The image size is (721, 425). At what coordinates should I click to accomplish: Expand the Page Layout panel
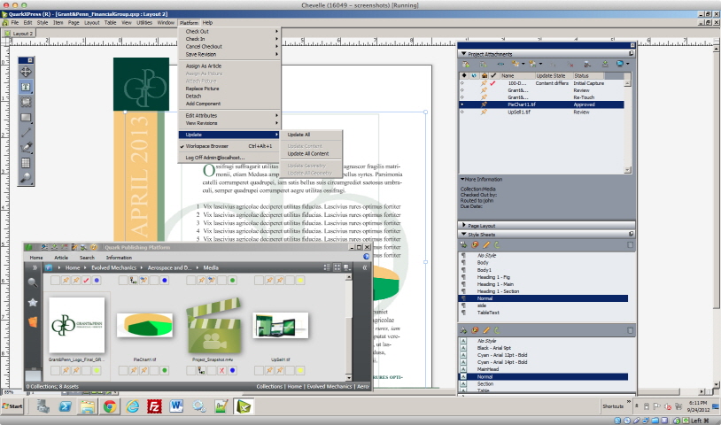click(x=464, y=225)
